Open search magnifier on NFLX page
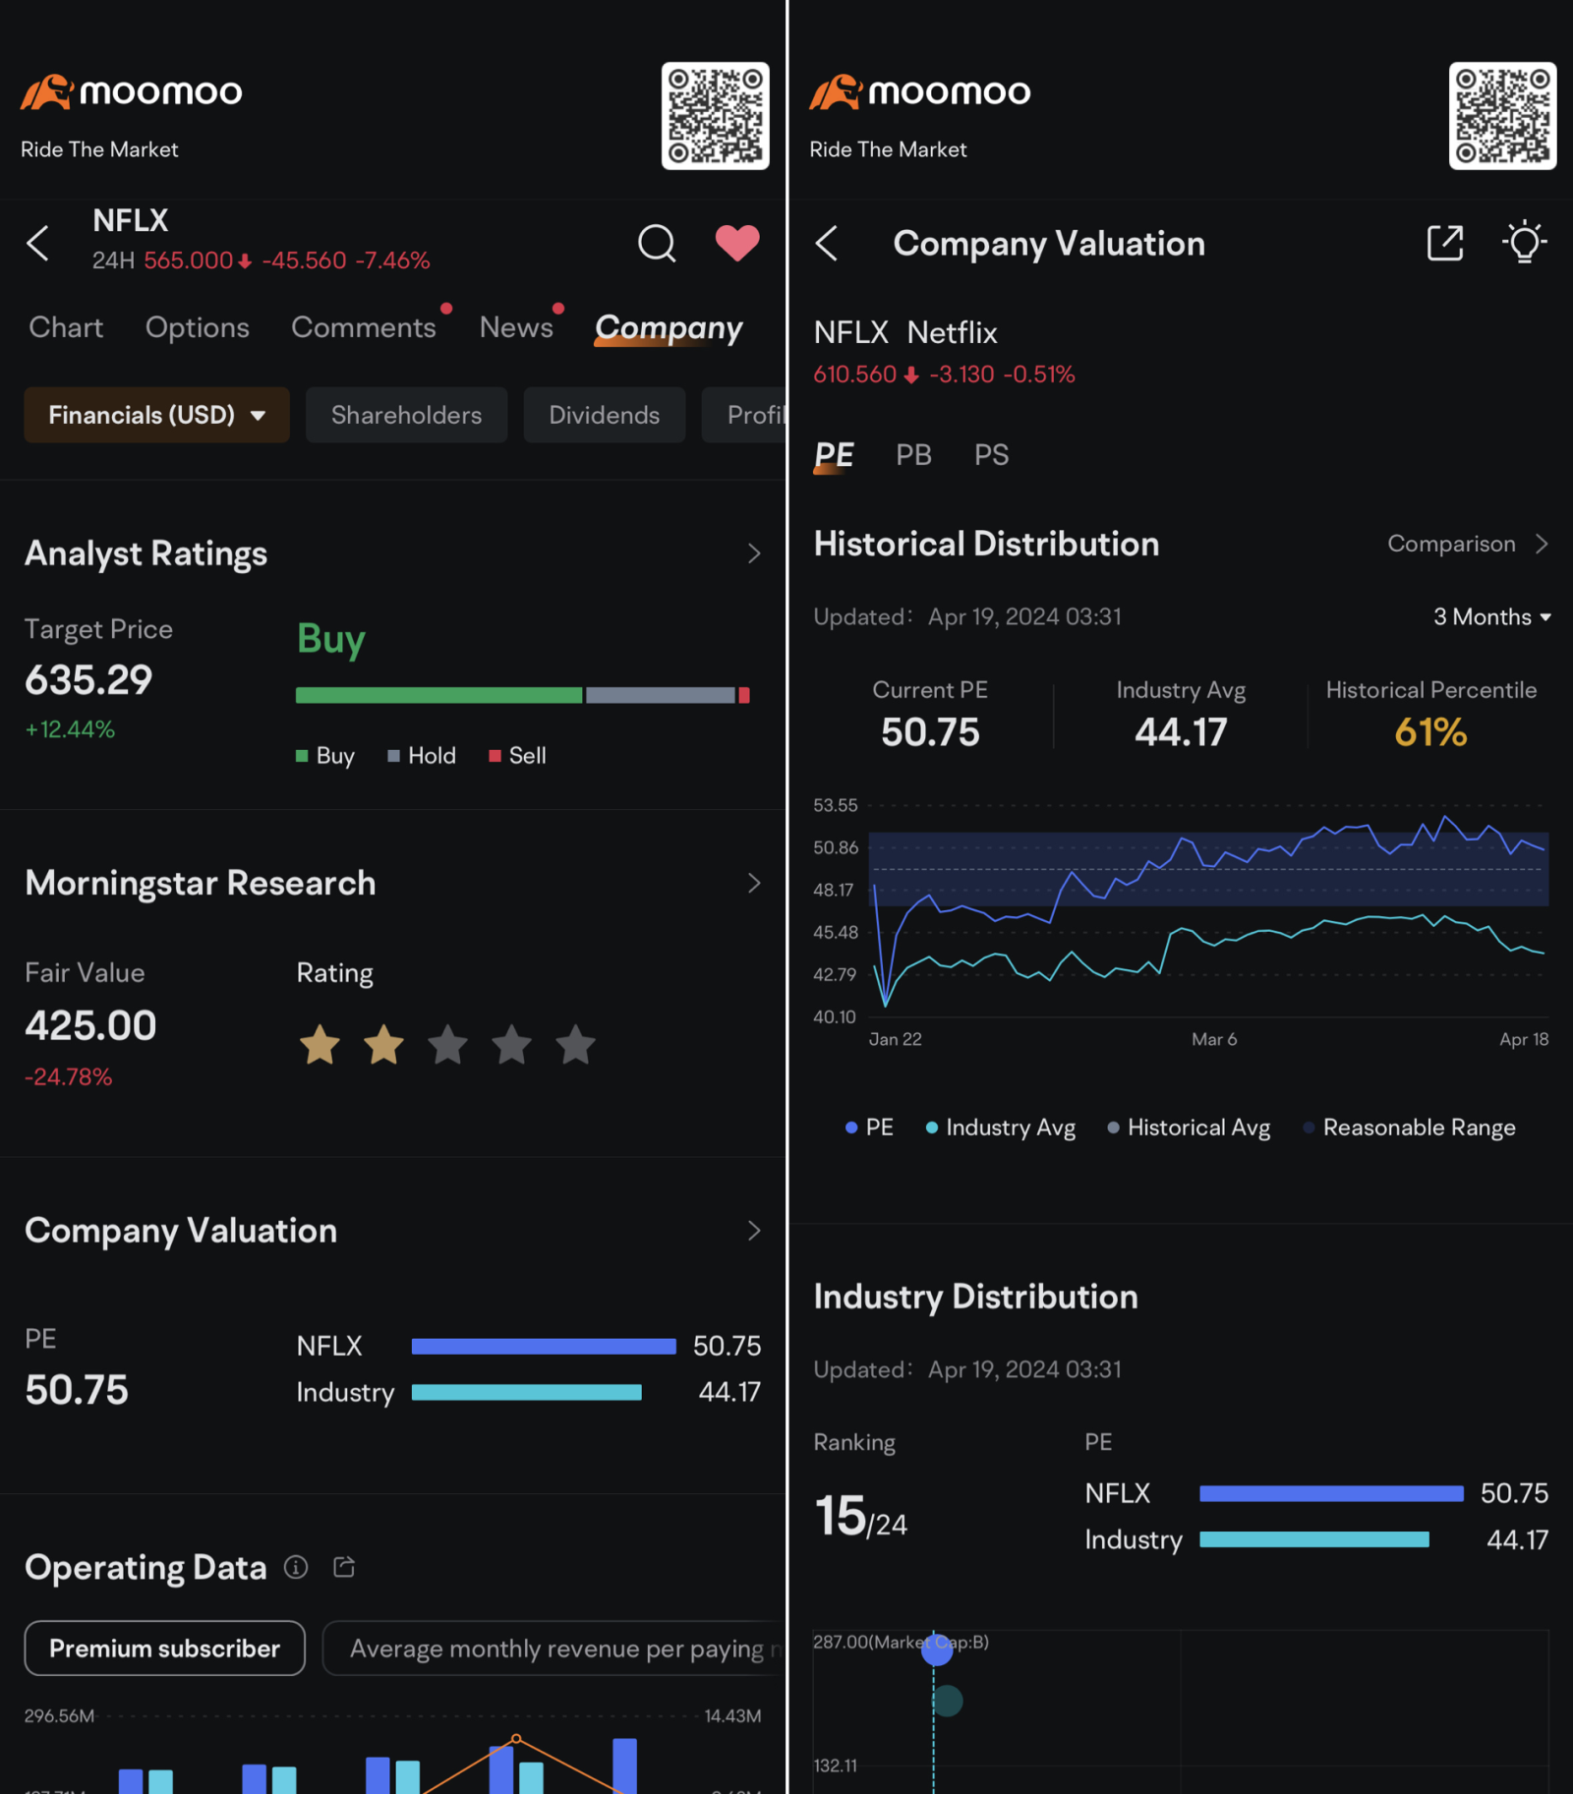The height and width of the screenshot is (1794, 1573). 657,243
